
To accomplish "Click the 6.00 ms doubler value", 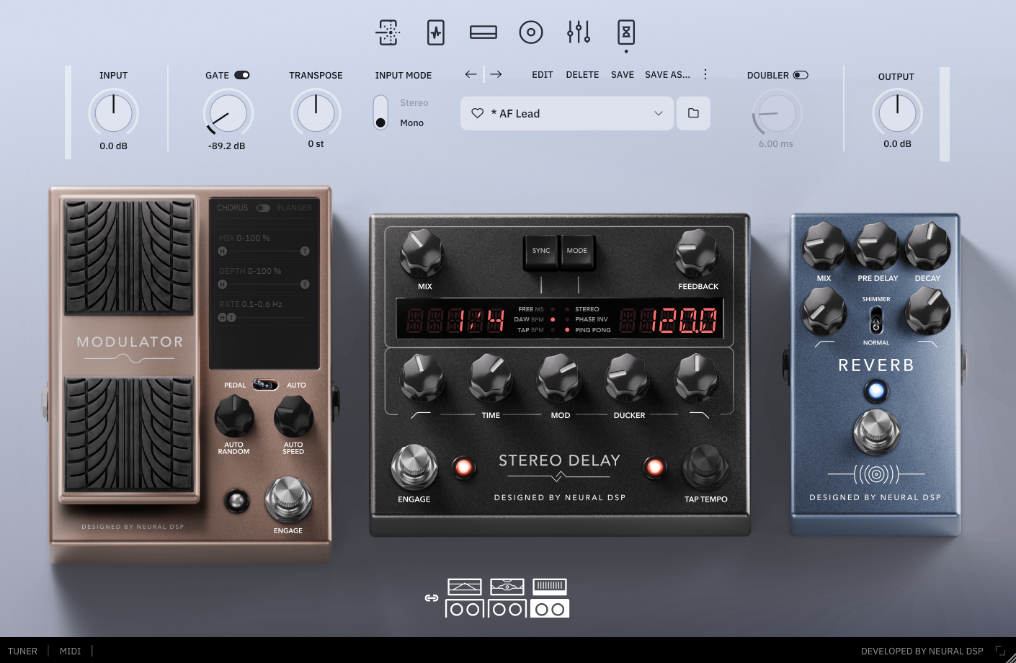I will coord(775,143).
